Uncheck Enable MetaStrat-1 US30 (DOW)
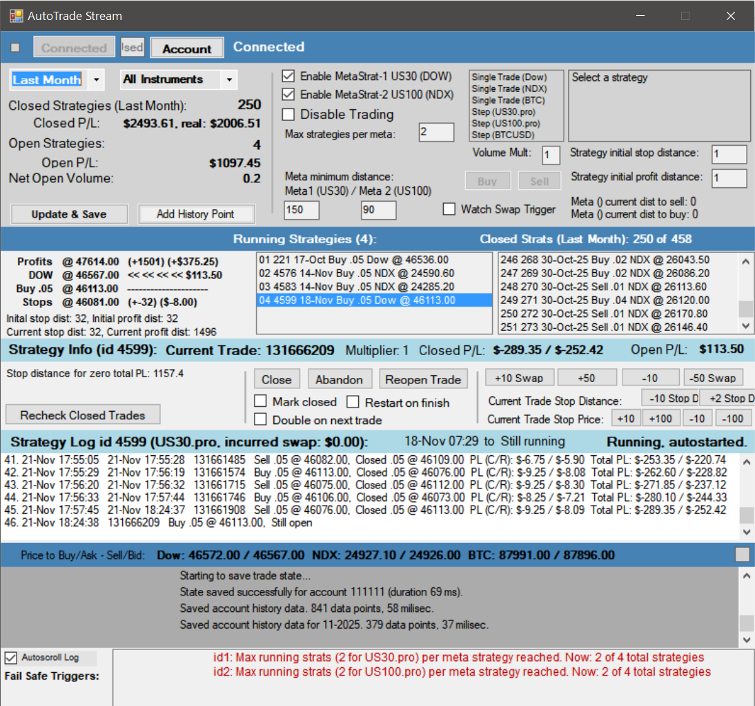 pos(288,76)
